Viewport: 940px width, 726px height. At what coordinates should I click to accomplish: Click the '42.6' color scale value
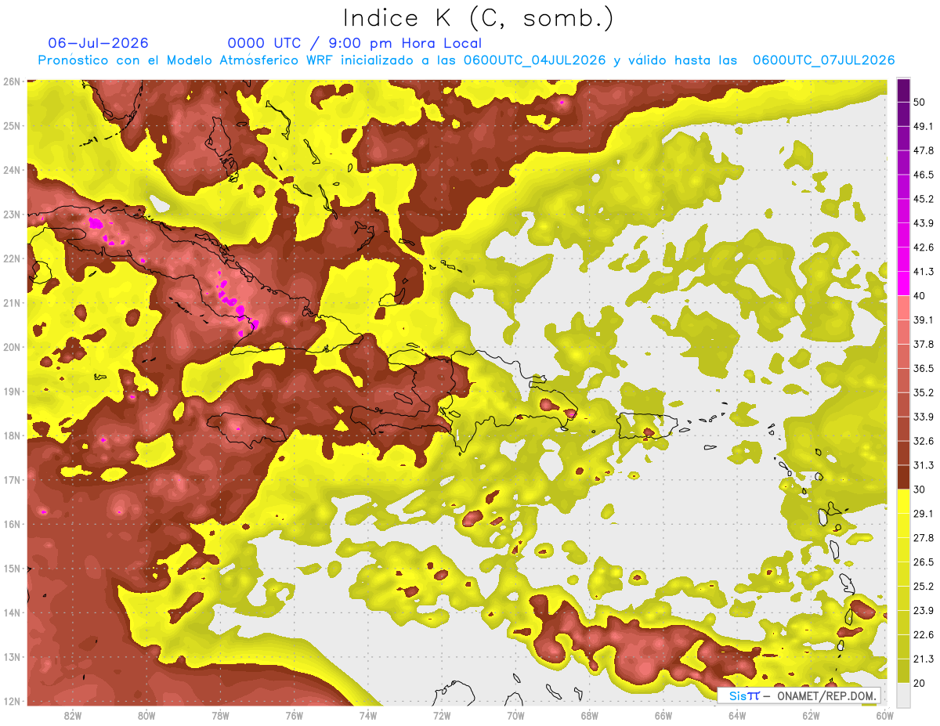click(924, 247)
